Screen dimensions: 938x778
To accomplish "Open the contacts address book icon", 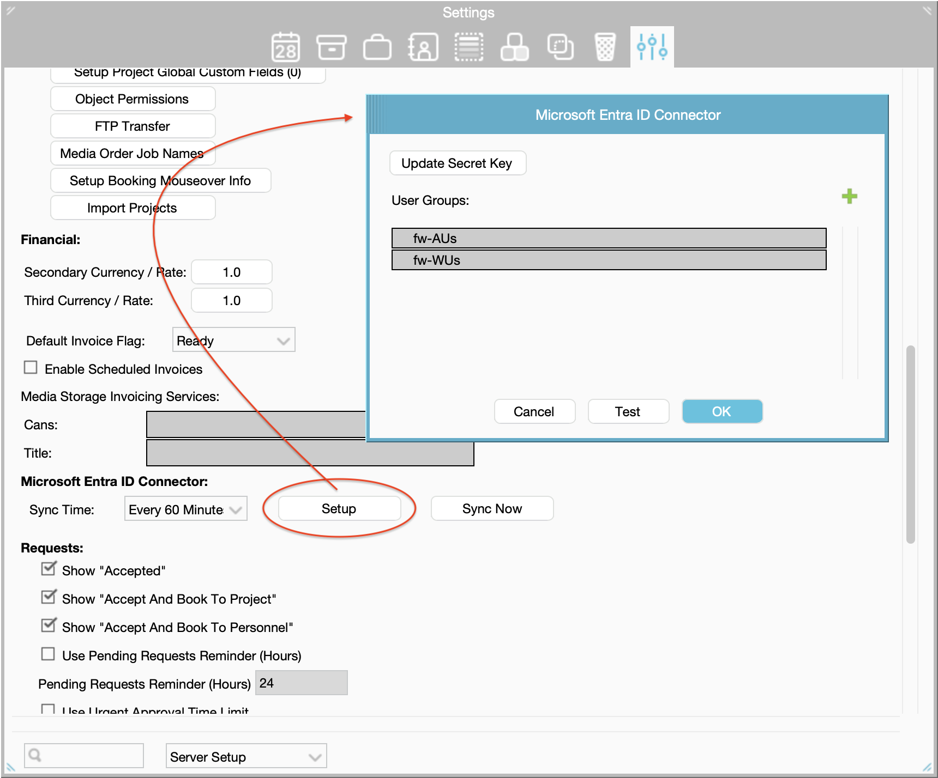I will coord(423,47).
